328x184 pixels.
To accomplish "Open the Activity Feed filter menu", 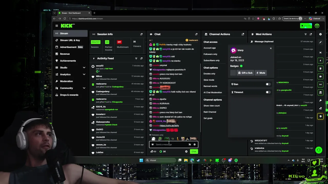I will (136, 59).
